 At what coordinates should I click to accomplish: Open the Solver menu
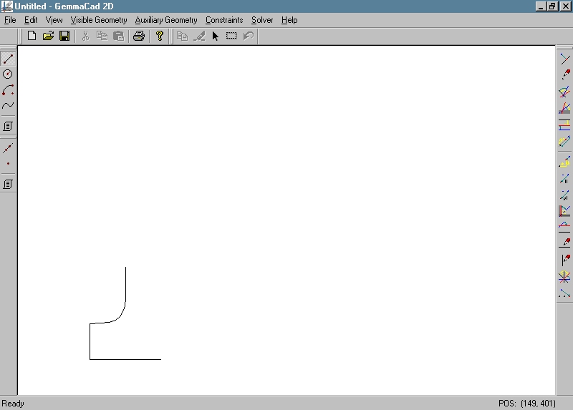262,20
